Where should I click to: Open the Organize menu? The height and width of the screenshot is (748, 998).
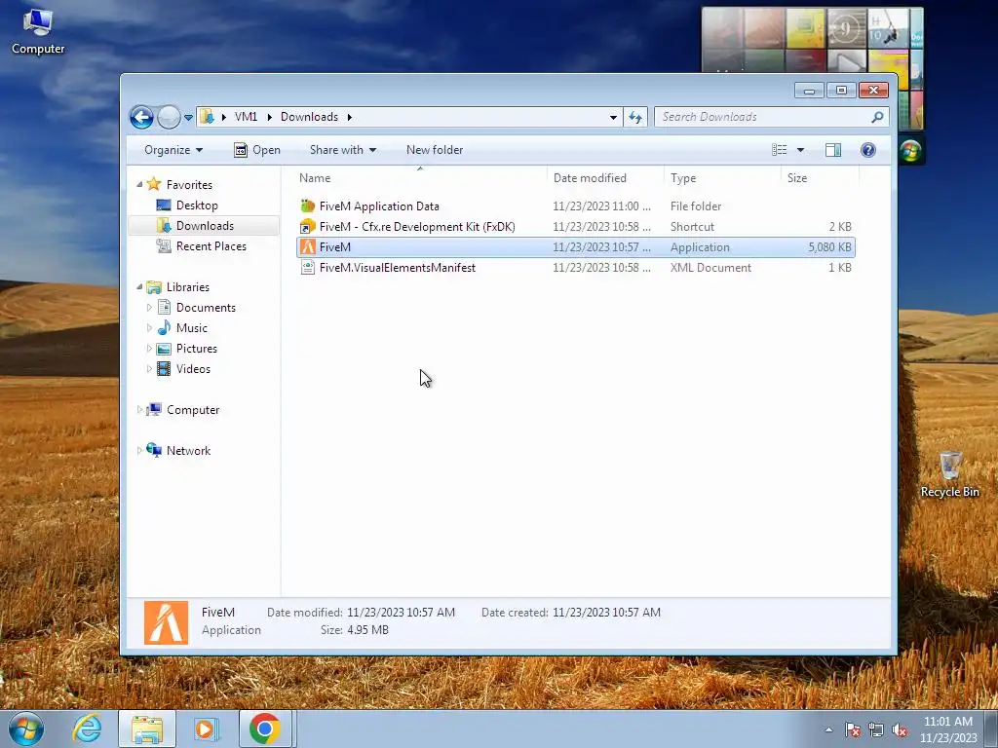click(173, 150)
